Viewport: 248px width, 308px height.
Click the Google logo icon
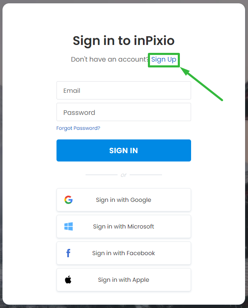click(x=69, y=200)
